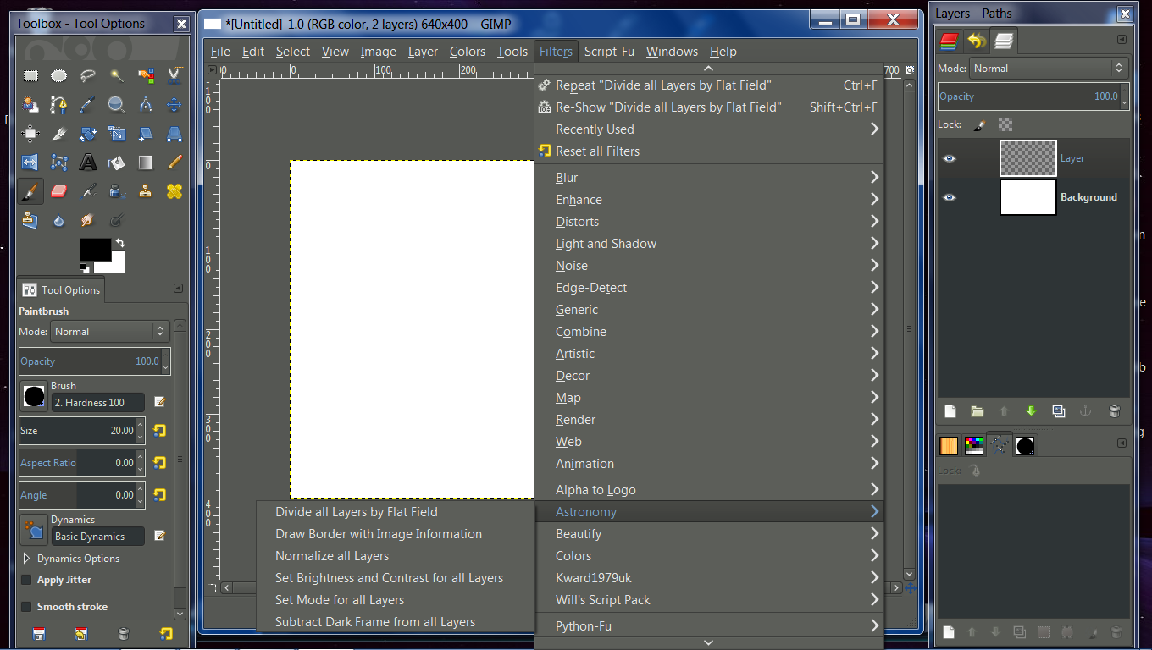Save tool options preset
Image resolution: width=1152 pixels, height=650 pixels.
click(39, 634)
